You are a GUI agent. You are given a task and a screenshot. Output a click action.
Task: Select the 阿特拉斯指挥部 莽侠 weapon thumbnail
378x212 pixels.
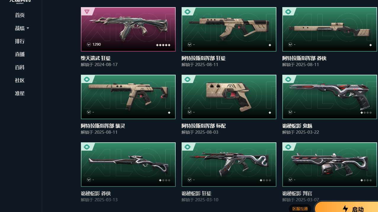point(329,29)
